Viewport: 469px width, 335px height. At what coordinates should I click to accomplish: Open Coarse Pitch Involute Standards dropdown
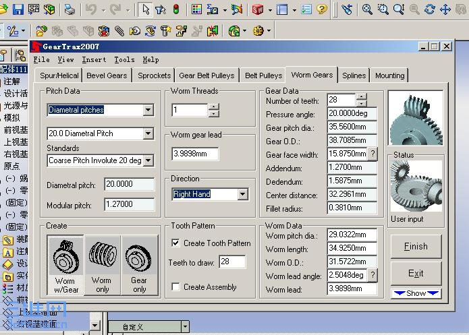tap(148, 160)
